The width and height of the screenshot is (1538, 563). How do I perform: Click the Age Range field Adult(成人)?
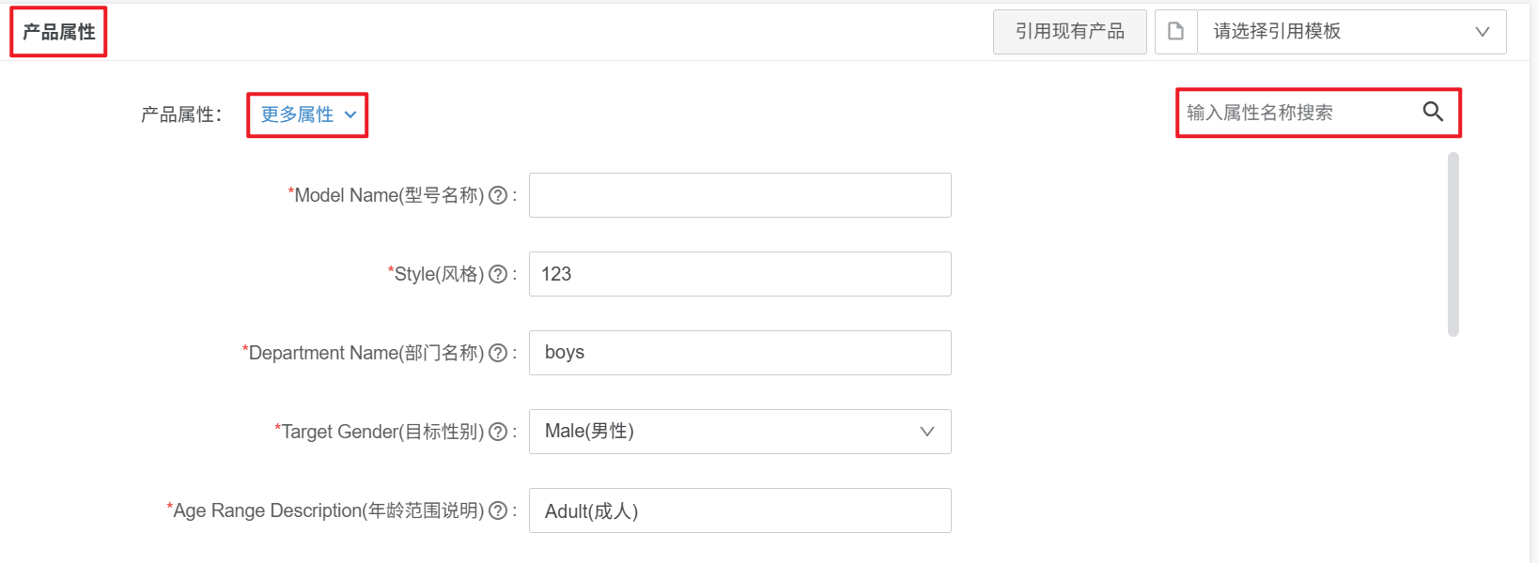739,510
